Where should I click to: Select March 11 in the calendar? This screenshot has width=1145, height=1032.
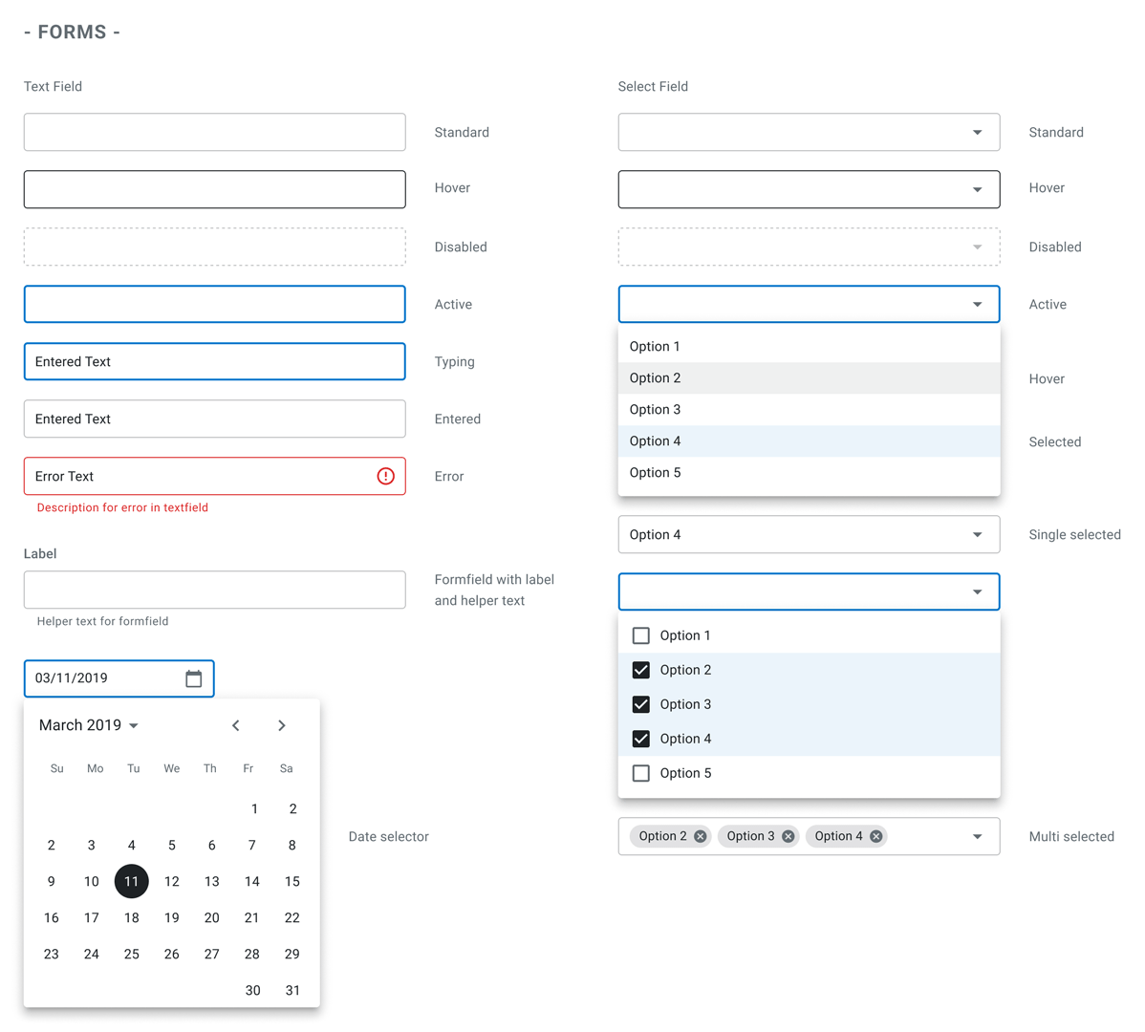pos(132,881)
